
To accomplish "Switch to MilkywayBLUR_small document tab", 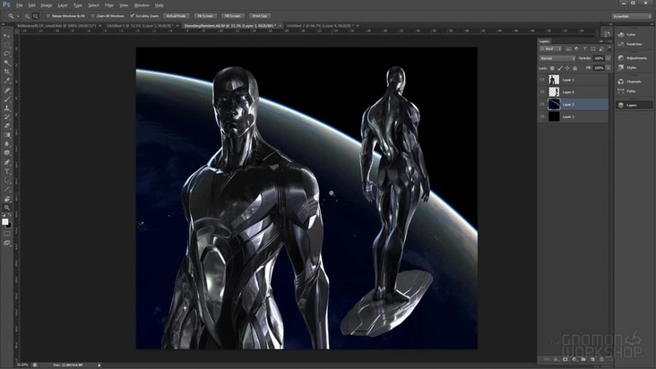I will (x=56, y=26).
